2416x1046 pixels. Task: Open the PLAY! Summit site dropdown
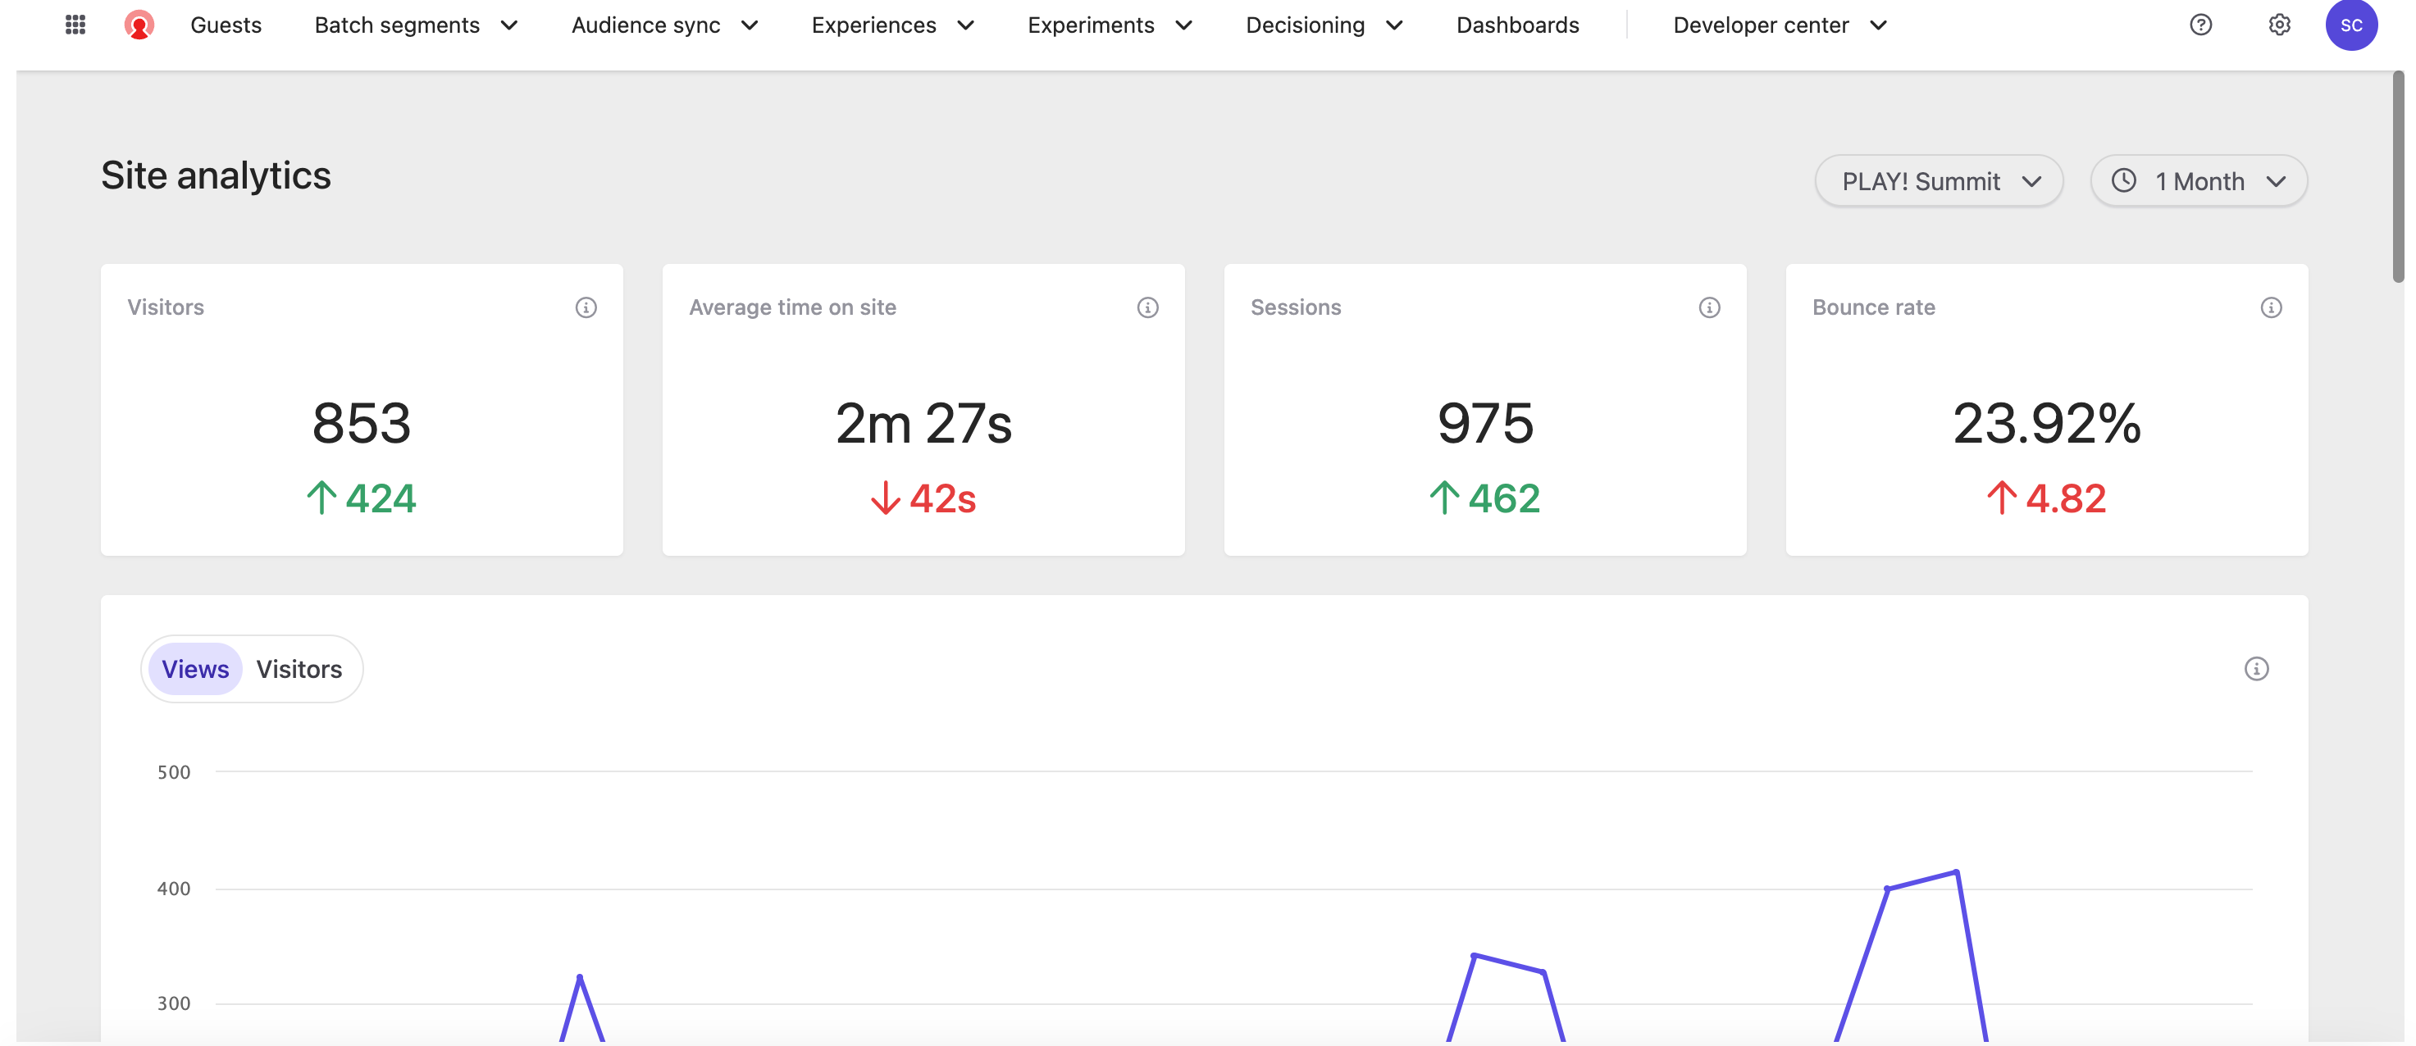(x=1938, y=181)
